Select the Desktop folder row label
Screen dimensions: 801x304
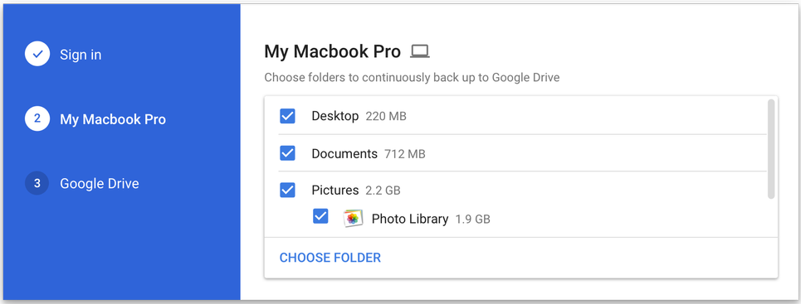335,116
